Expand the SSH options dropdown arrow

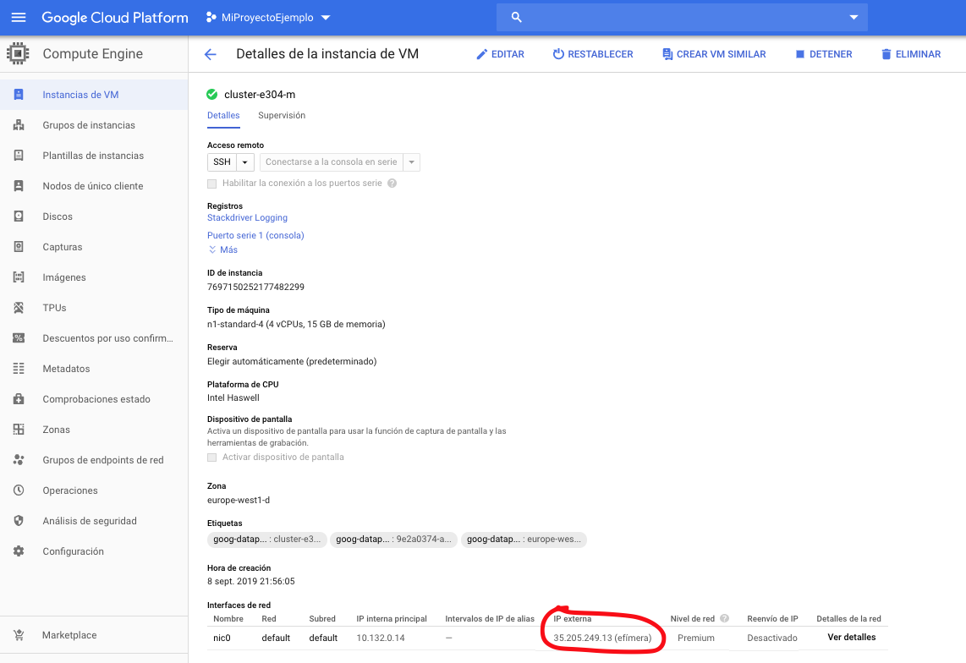(x=245, y=162)
